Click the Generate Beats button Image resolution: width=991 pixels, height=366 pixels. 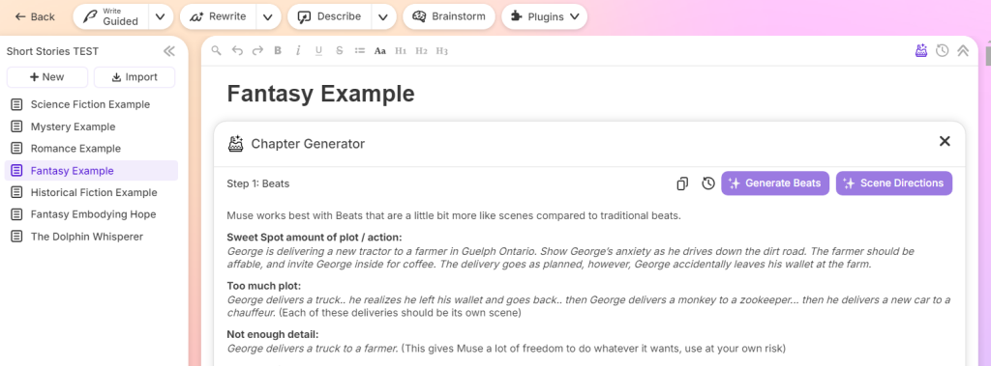point(775,183)
